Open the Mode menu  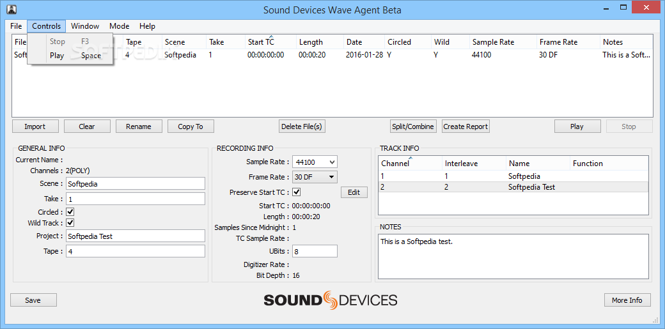(119, 26)
